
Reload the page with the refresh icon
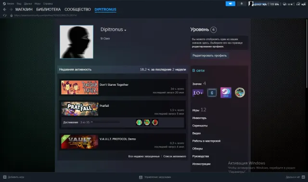click(5, 15)
